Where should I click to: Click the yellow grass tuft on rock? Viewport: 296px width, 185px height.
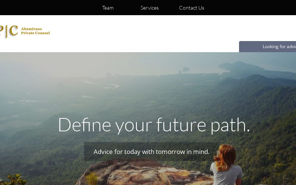pyautogui.click(x=92, y=178)
